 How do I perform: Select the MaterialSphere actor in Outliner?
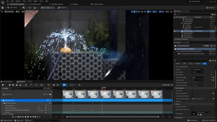point(188,33)
